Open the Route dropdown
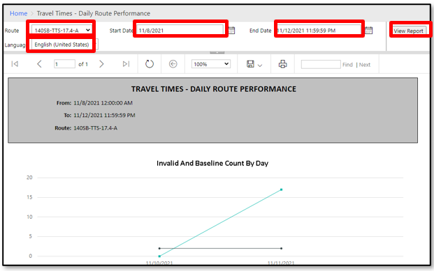Screen dimensions: 434x271 click(x=62, y=31)
